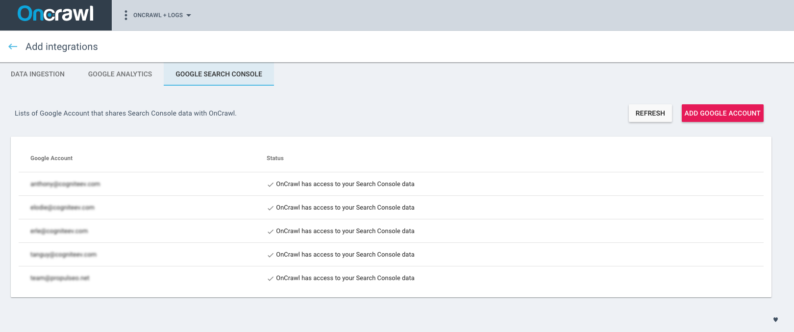
Task: Click the 'Lists of Google Account' description text
Action: click(x=125, y=113)
